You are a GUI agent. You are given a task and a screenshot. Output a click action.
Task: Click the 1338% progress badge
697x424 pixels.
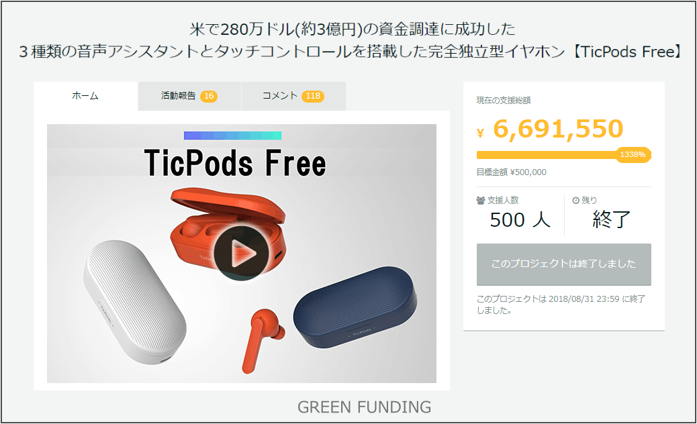pos(633,154)
